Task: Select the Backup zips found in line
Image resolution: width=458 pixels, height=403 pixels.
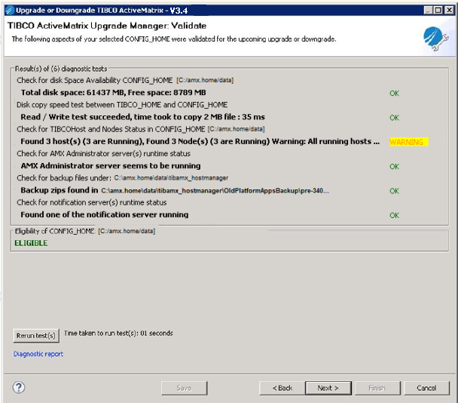Action: pyautogui.click(x=175, y=190)
